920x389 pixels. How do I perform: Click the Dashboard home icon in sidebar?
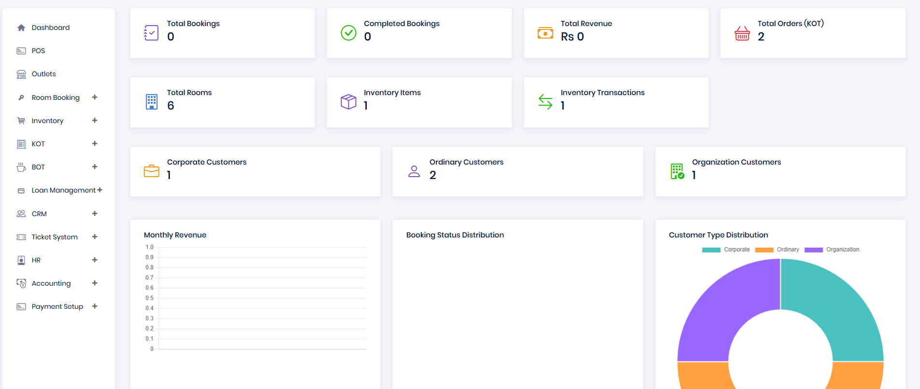[21, 28]
